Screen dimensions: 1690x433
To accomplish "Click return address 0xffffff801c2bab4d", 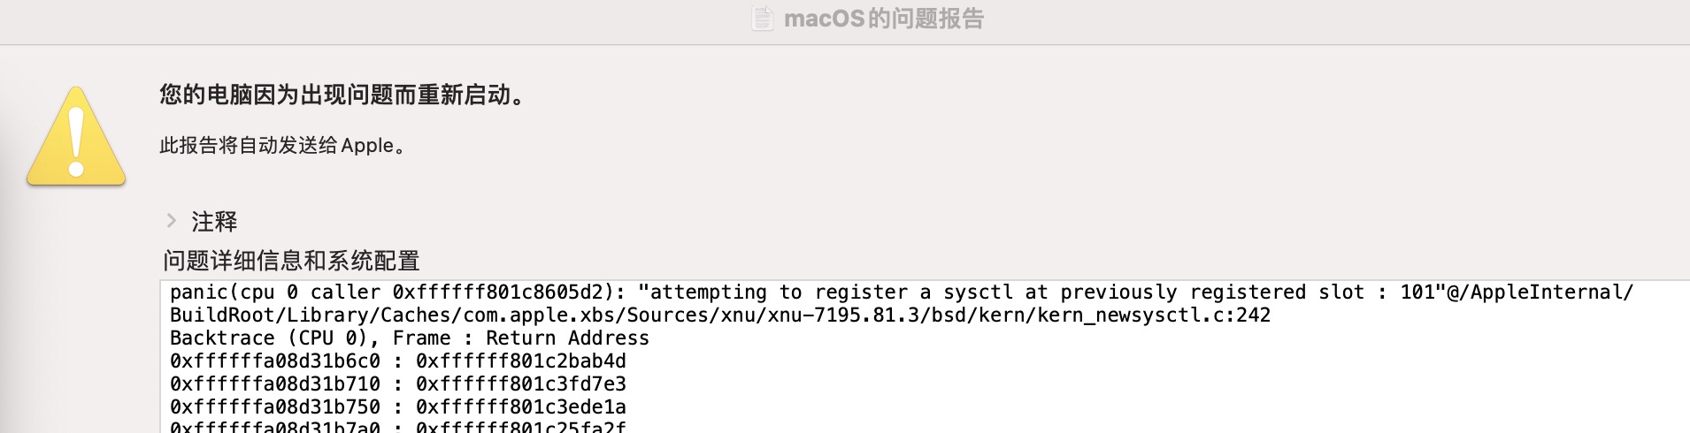I will (x=521, y=361).
